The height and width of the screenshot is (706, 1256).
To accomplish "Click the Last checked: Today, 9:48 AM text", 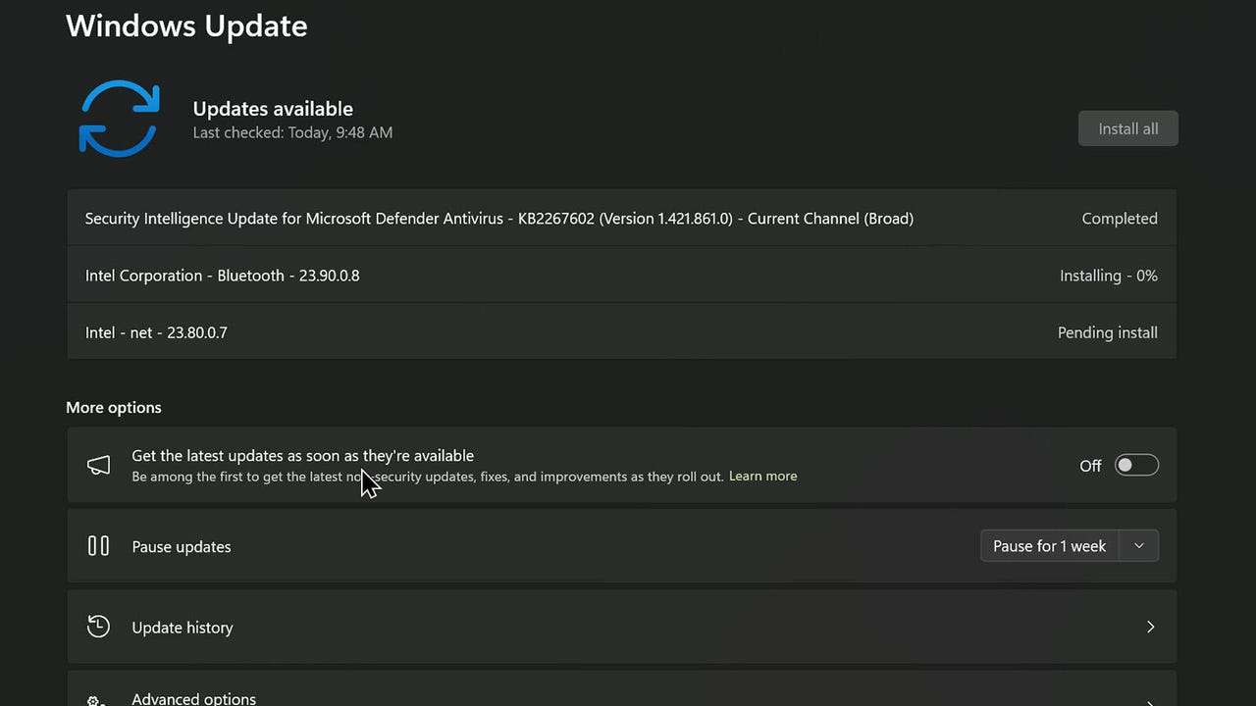I will click(292, 132).
